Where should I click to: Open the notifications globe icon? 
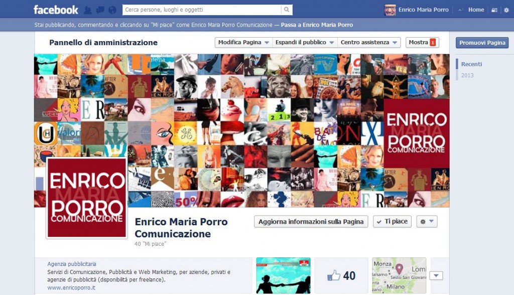[x=112, y=10]
